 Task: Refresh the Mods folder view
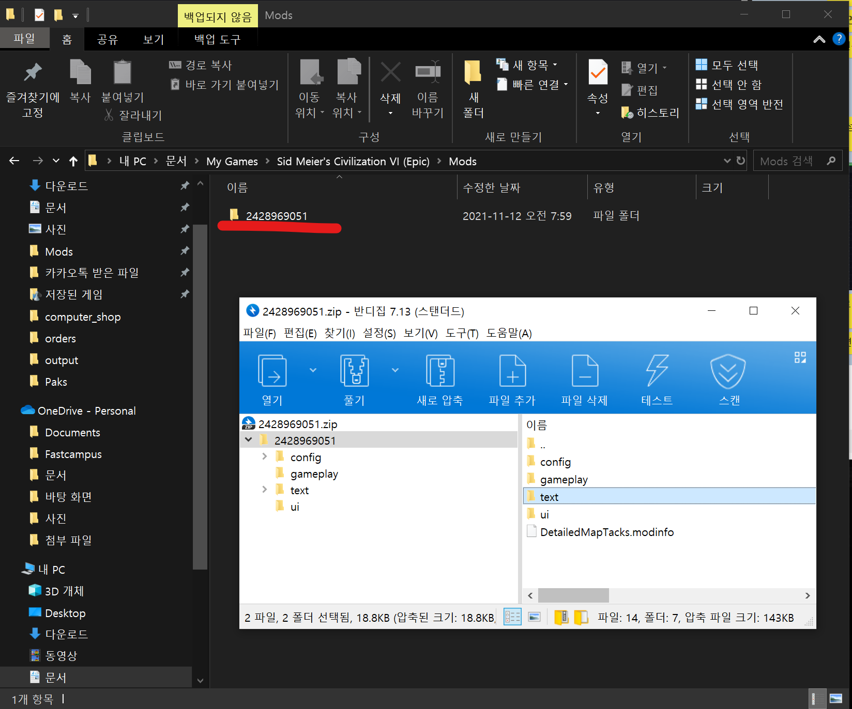pos(741,161)
